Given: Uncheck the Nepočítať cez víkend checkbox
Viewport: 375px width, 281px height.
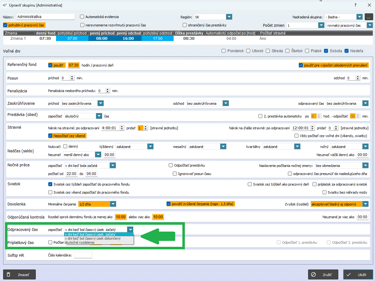Looking at the screenshot, I should point(50,136).
